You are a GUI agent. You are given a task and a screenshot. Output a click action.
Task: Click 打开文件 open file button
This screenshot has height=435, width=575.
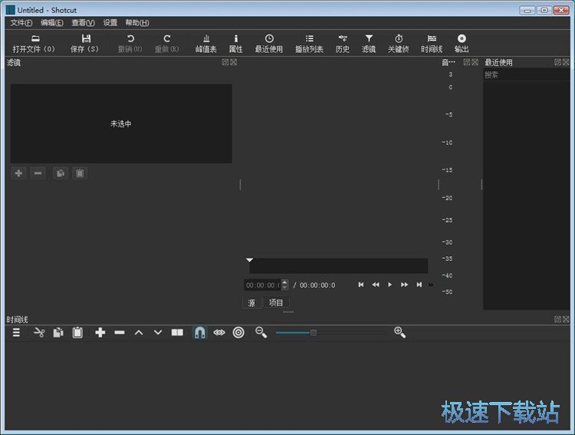tap(34, 43)
